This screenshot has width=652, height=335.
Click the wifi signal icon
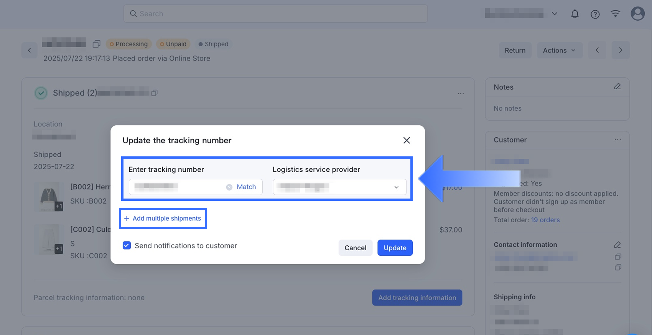[x=615, y=14]
